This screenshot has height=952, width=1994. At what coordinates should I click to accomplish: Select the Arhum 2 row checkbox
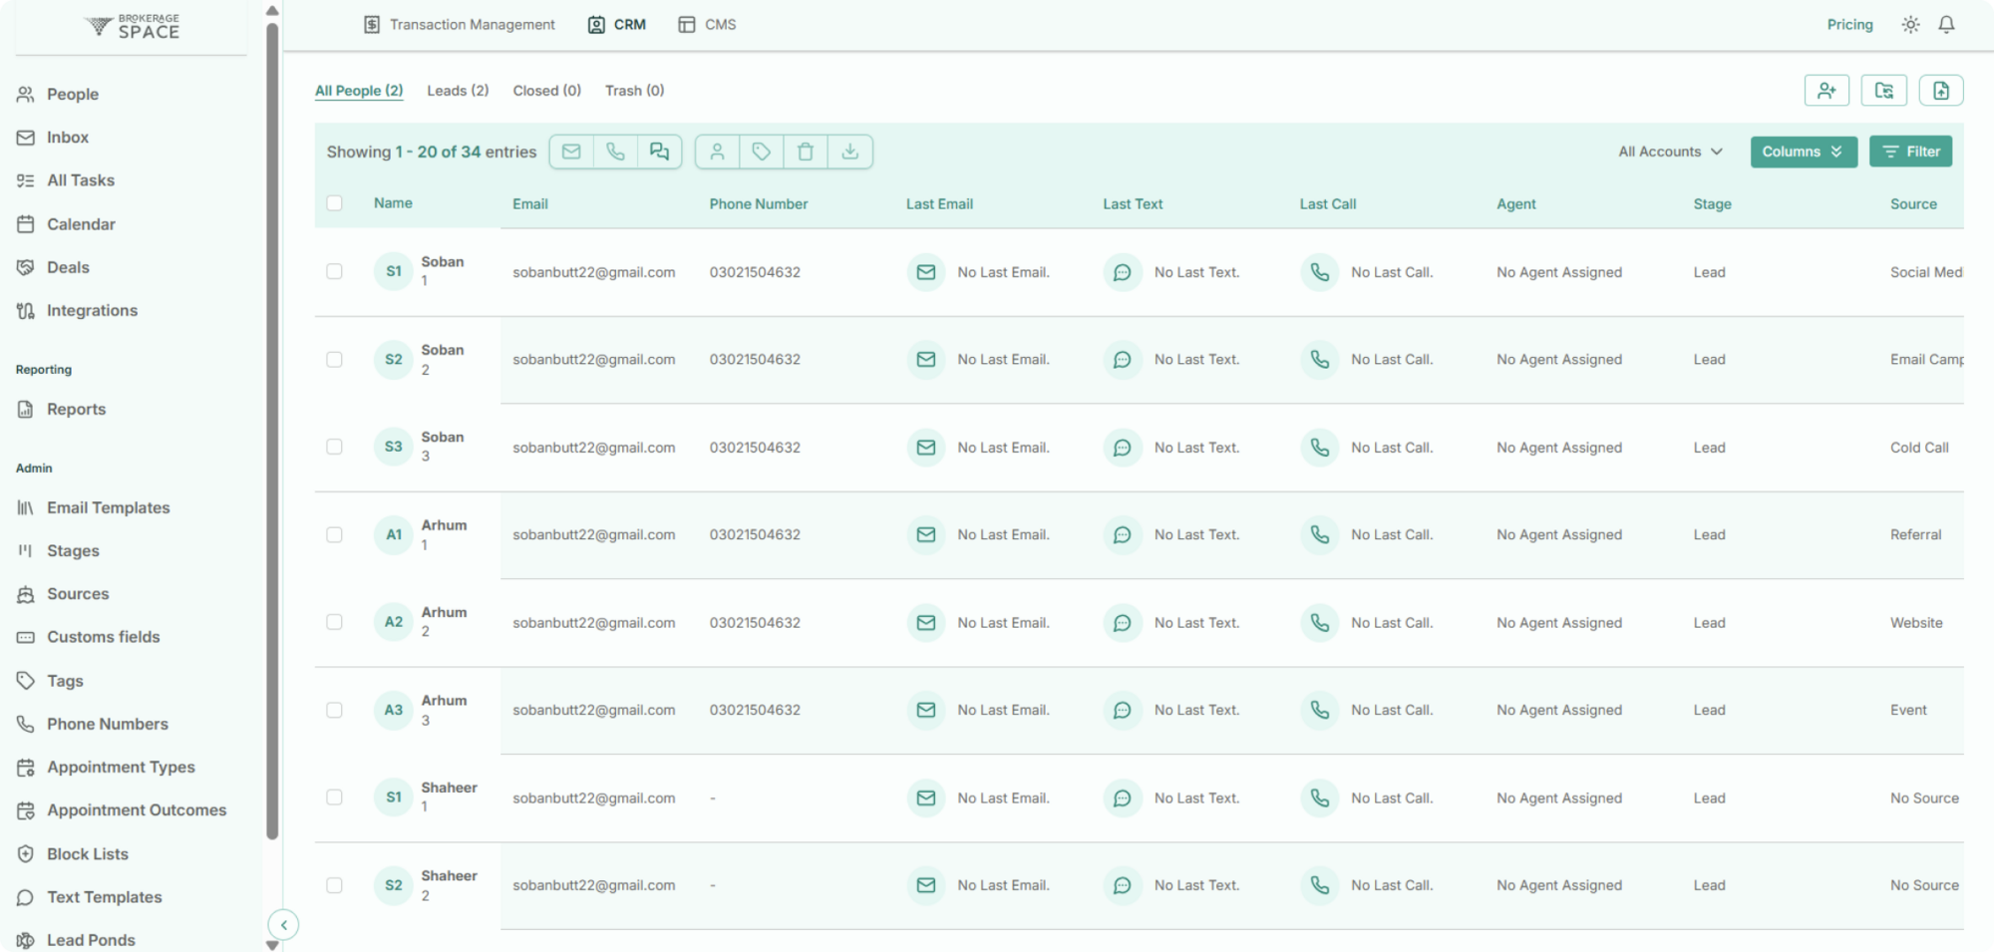334,622
